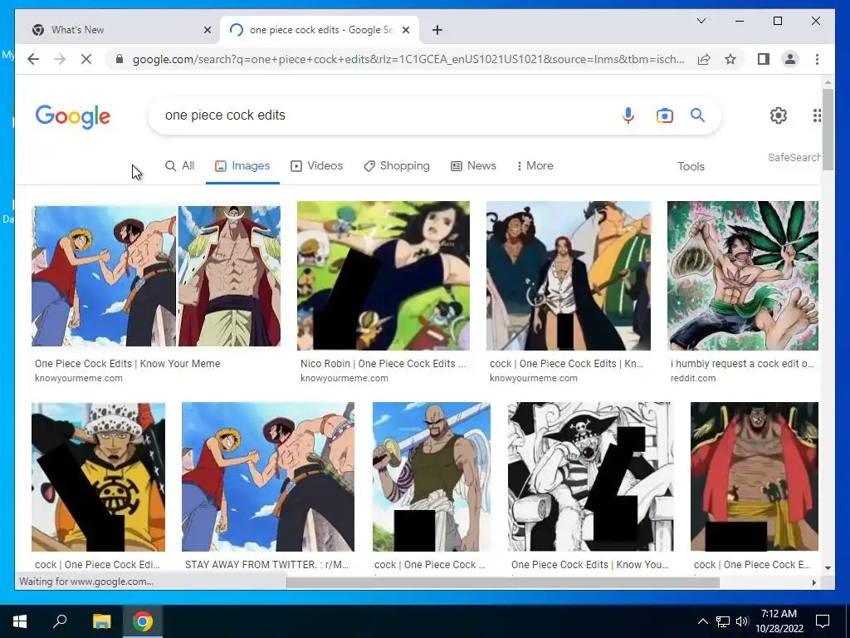
Task: Open Google quick settings gear
Action: [779, 115]
